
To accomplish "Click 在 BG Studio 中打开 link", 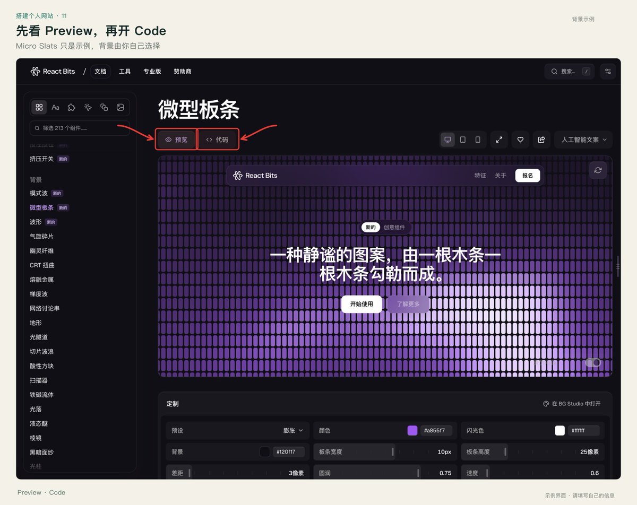I will (572, 404).
